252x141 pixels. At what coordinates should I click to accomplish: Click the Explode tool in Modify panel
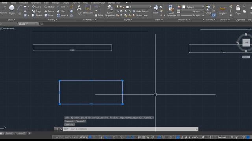[x=72, y=11]
